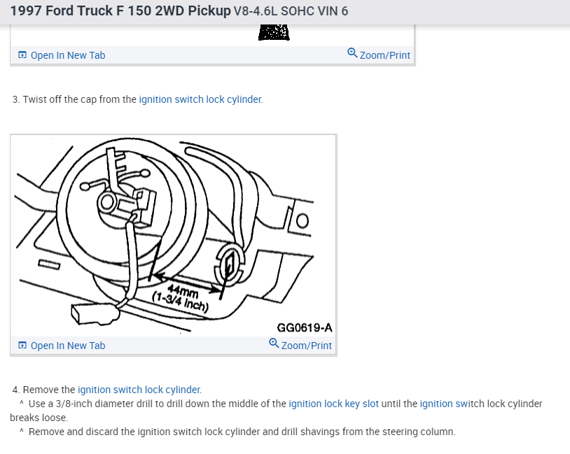Click the GG0619-A figure code label

click(x=305, y=327)
